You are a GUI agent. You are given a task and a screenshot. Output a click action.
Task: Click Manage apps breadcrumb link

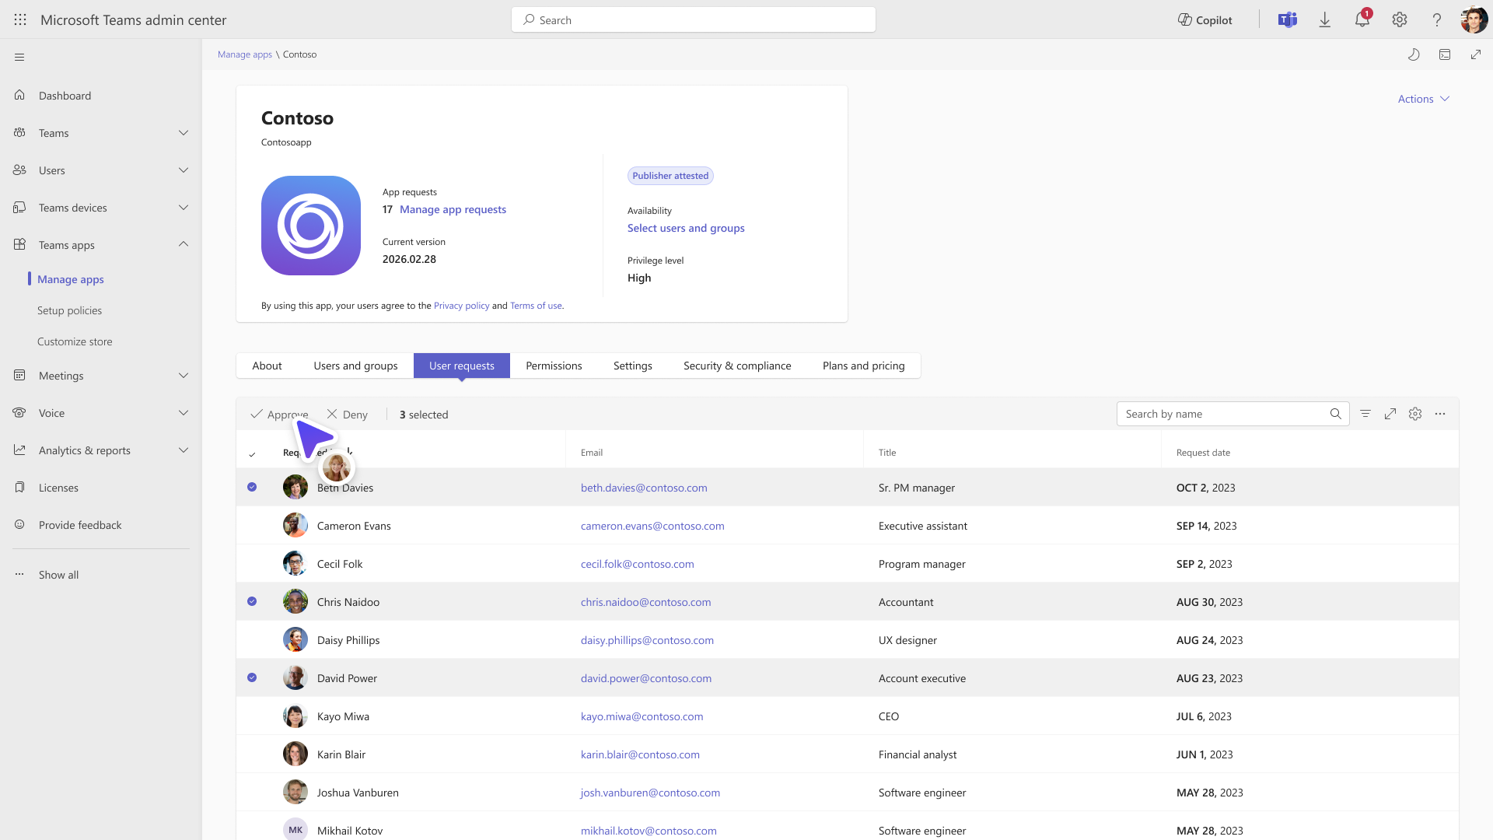(x=245, y=54)
